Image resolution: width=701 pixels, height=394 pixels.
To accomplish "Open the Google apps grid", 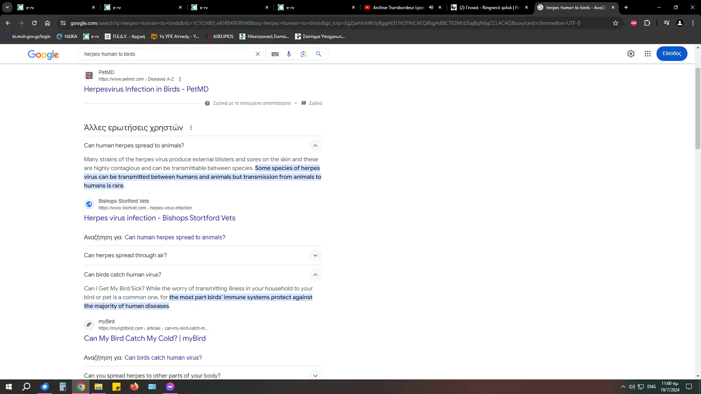I will [x=648, y=54].
